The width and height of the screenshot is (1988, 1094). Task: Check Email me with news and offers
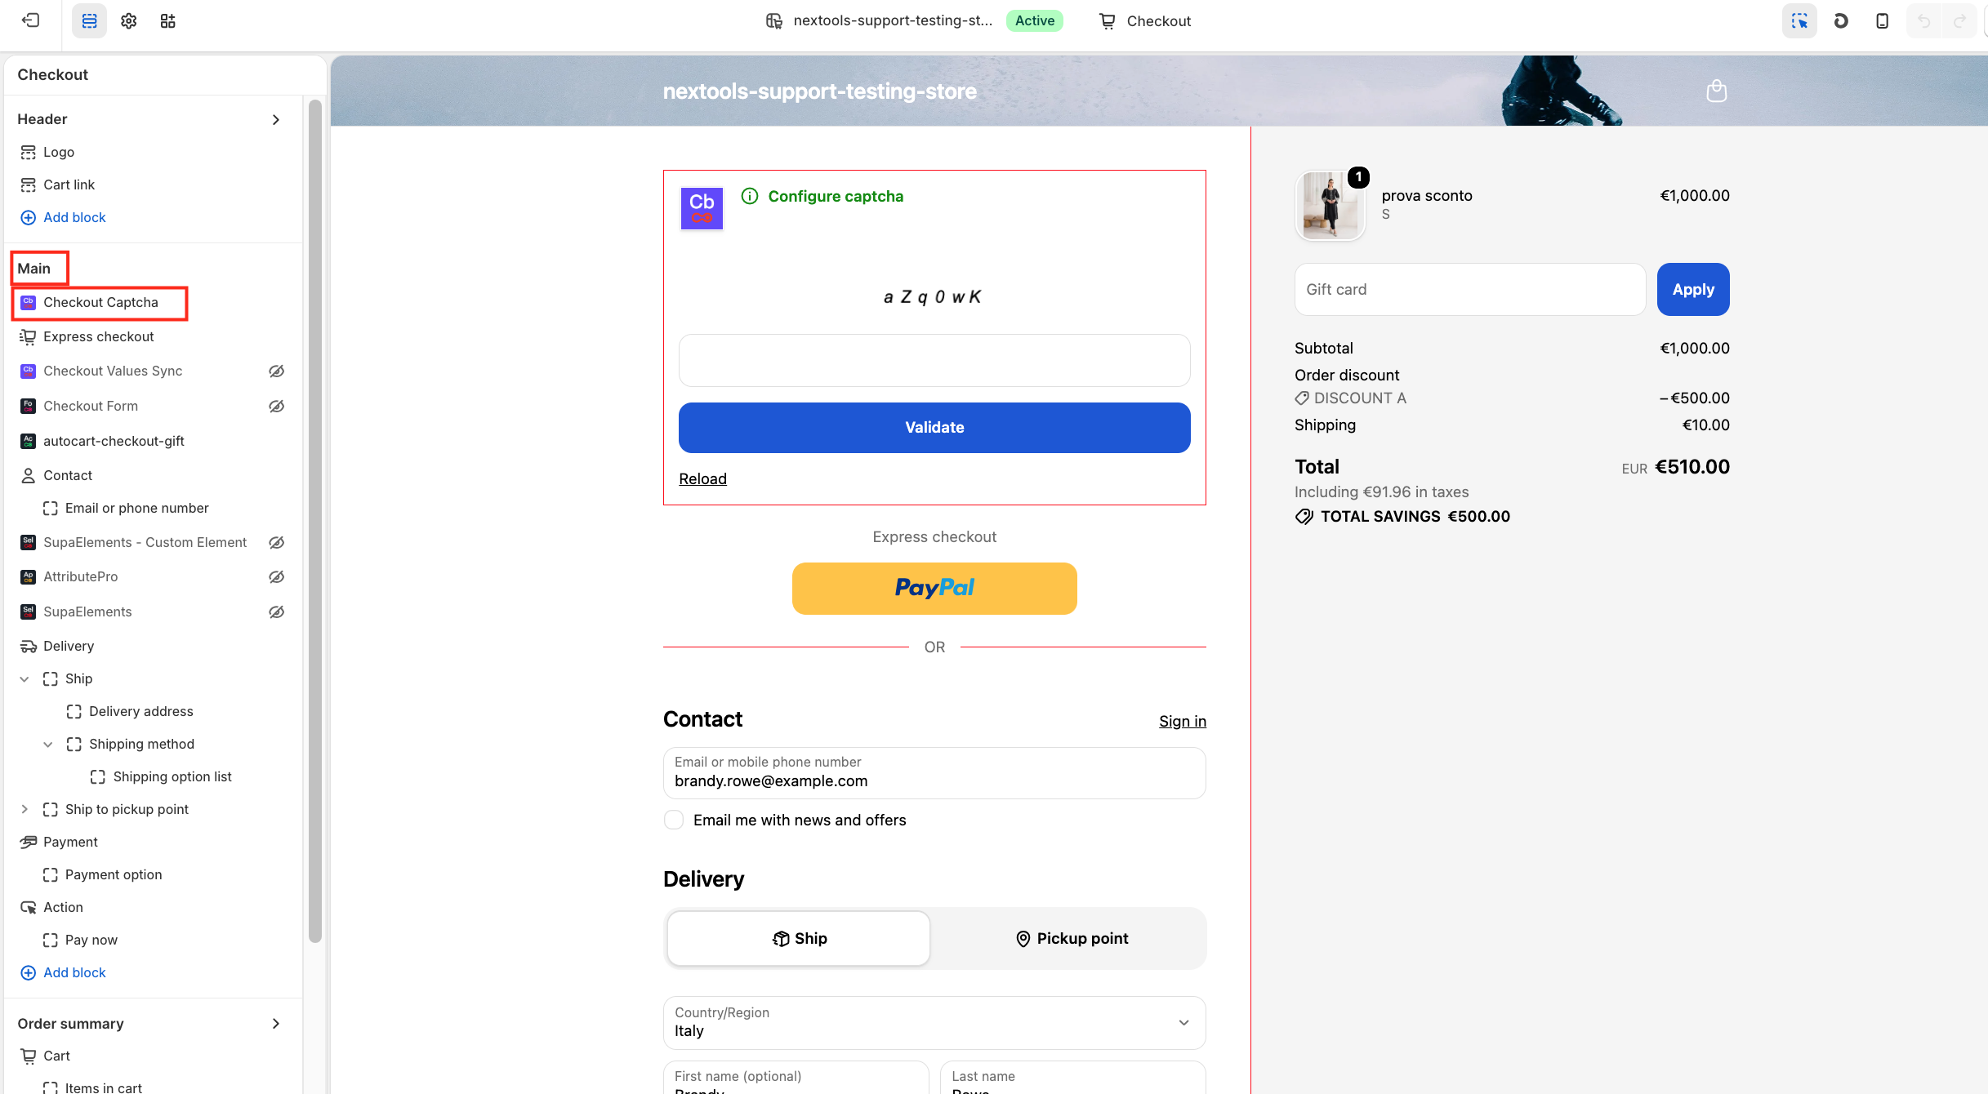click(x=674, y=820)
